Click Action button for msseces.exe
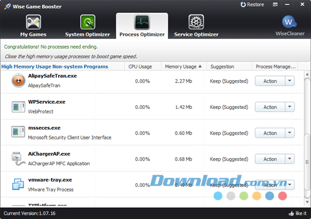The image size is (311, 219). coord(270,133)
